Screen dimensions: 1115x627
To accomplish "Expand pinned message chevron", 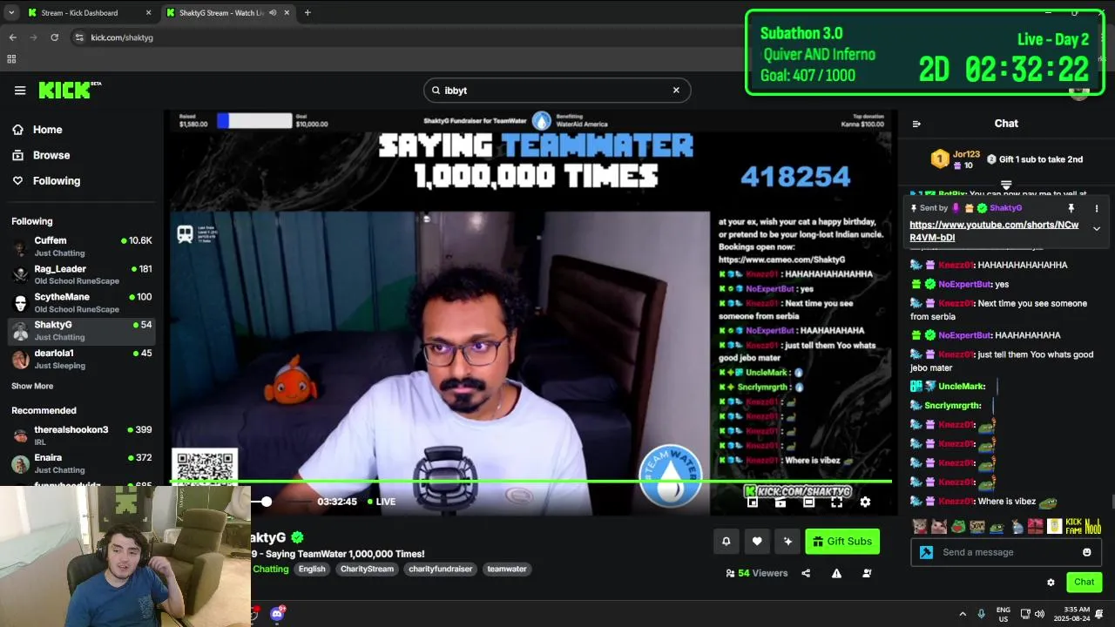I will (x=1097, y=229).
